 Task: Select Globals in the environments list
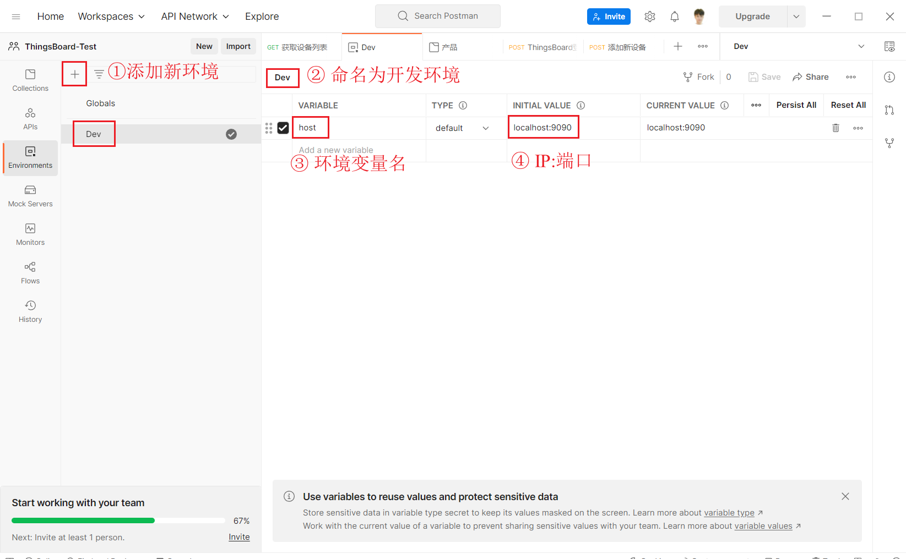click(161, 103)
